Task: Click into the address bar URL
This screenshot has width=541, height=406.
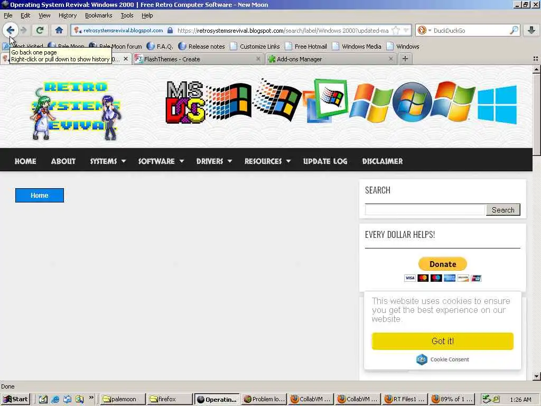Action: click(283, 30)
